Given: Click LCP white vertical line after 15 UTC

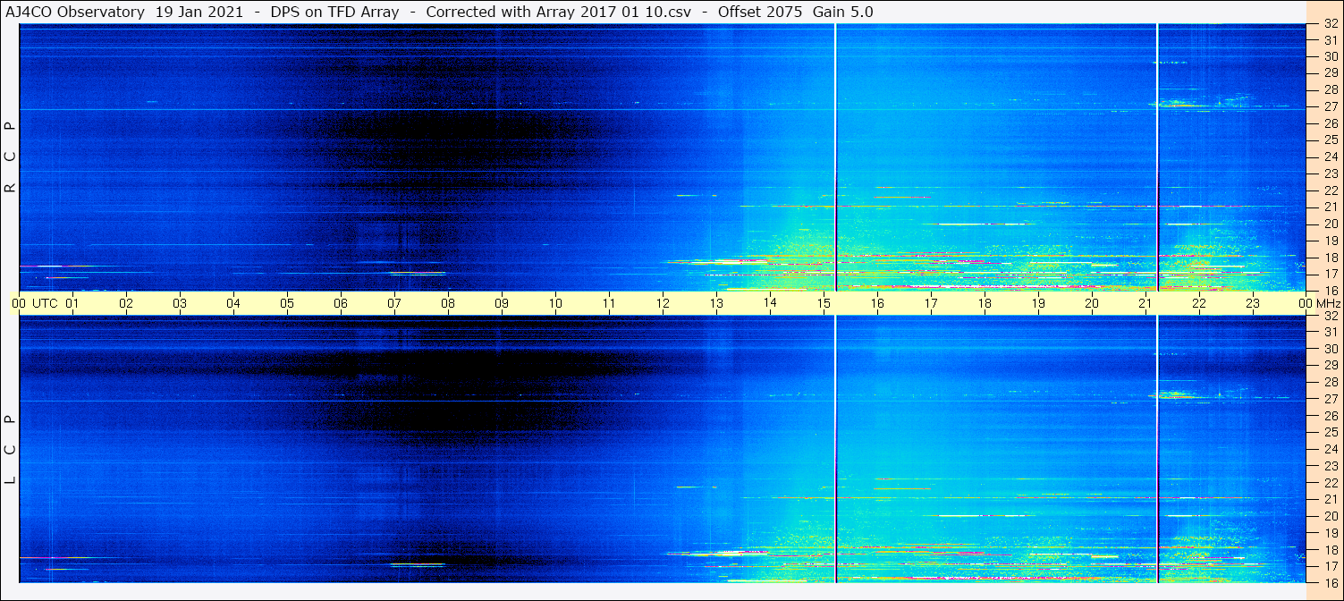Looking at the screenshot, I should [835, 449].
